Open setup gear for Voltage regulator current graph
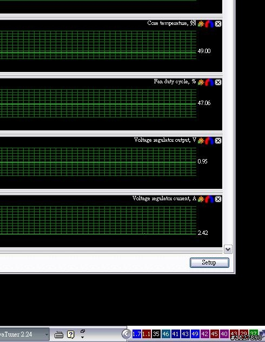 pyautogui.click(x=201, y=199)
